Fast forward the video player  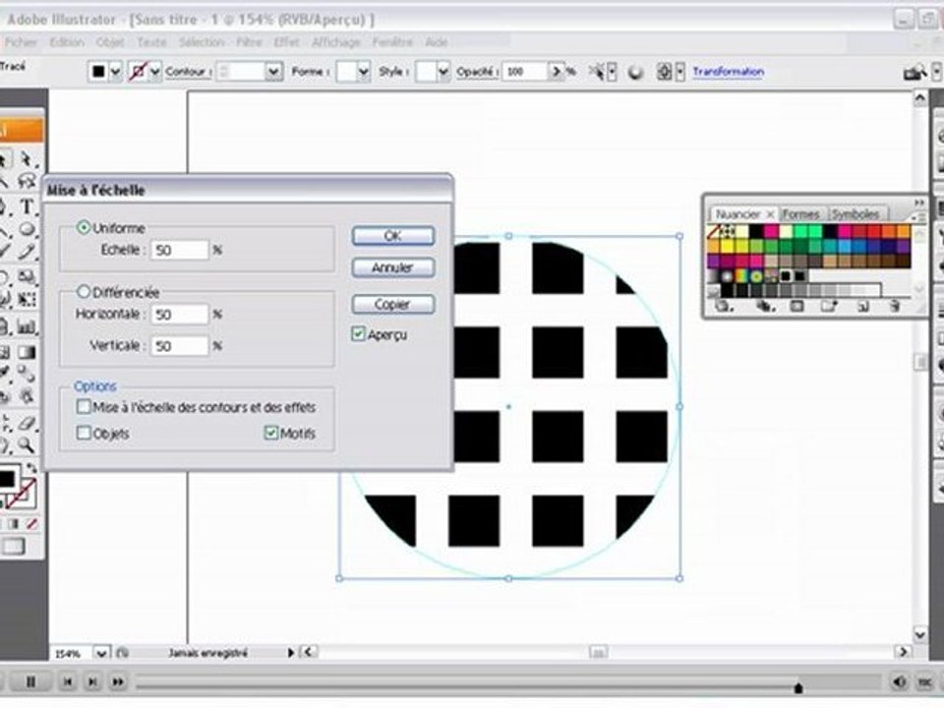(x=118, y=681)
